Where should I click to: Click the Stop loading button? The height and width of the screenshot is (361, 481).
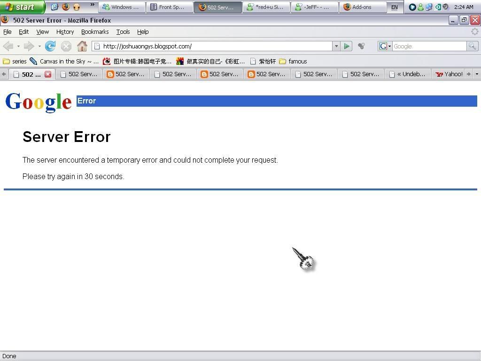66,47
